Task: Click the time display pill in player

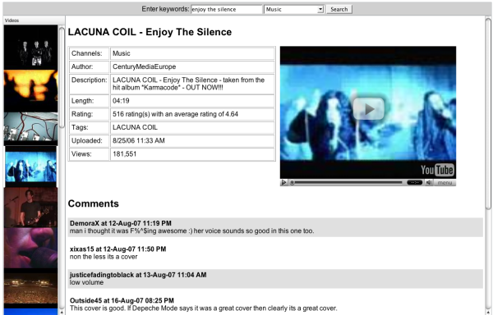Action: (x=414, y=182)
